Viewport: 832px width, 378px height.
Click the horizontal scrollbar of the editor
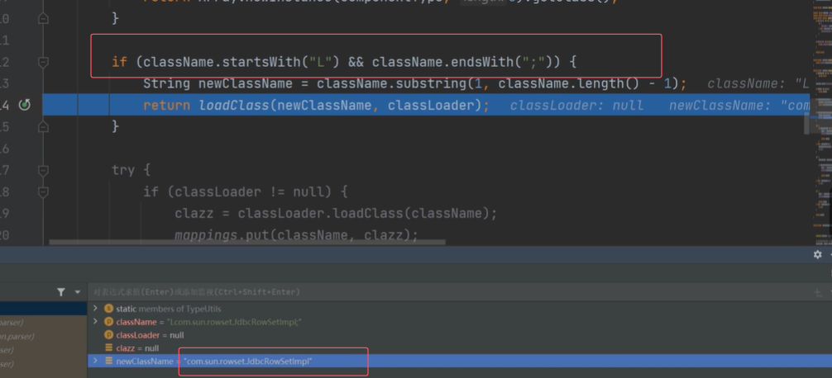(246, 243)
